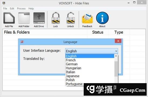Minimize the Hide Files window
Image resolution: width=148 pixels, height=97 pixels.
[128, 3]
